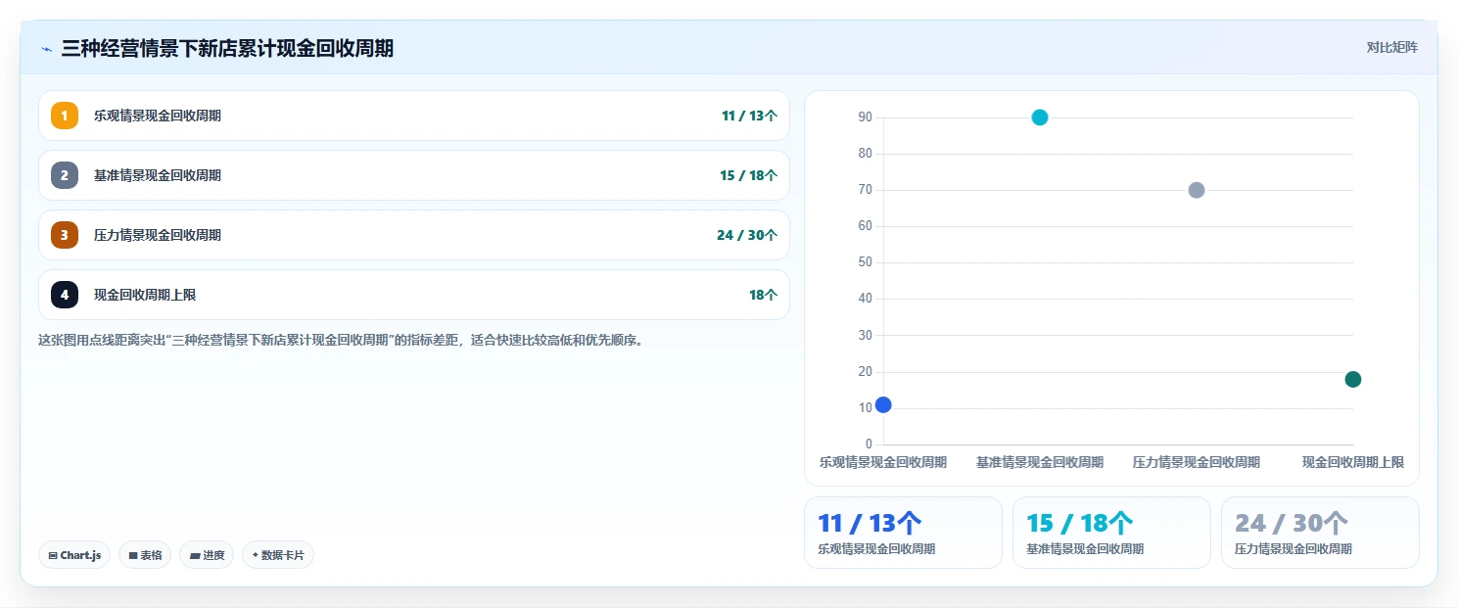1458x608 pixels.
Task: Click the 18个 value in the fourth row
Action: pyautogui.click(x=763, y=295)
